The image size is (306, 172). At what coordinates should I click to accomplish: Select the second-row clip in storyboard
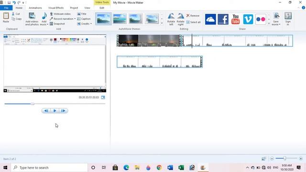point(160,62)
